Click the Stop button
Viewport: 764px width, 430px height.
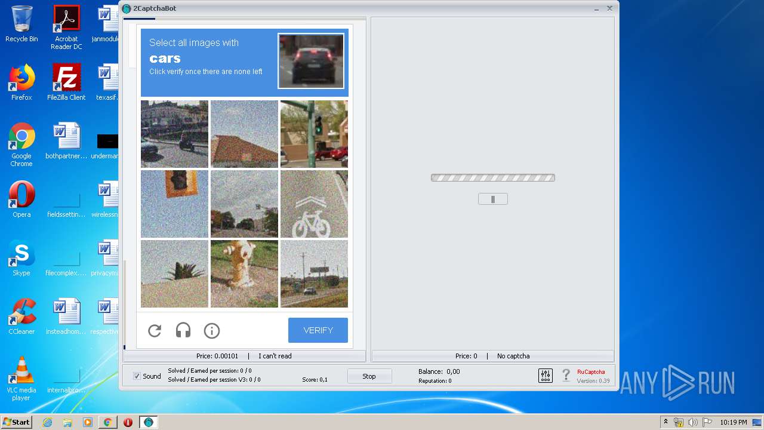click(x=369, y=376)
